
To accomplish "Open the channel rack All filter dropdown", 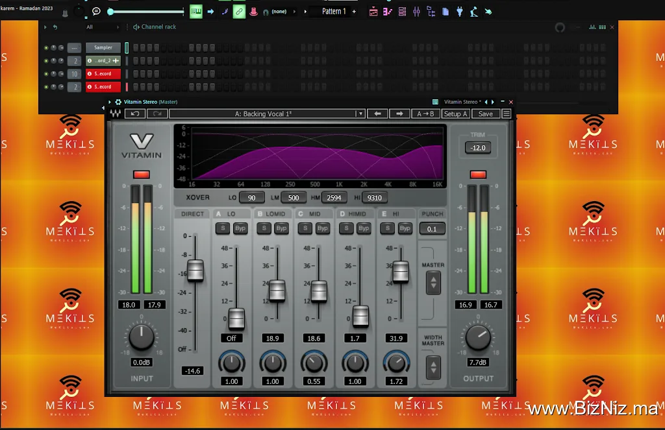I will point(103,27).
